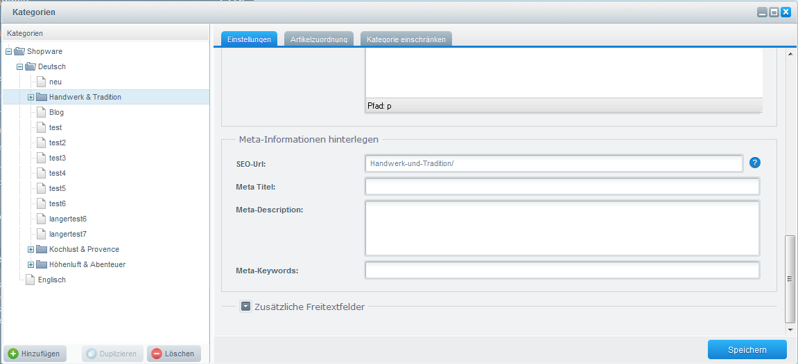Toggle the Zusätzliche Freitextfelder section
Viewport: 798px width, 364px height.
click(245, 307)
